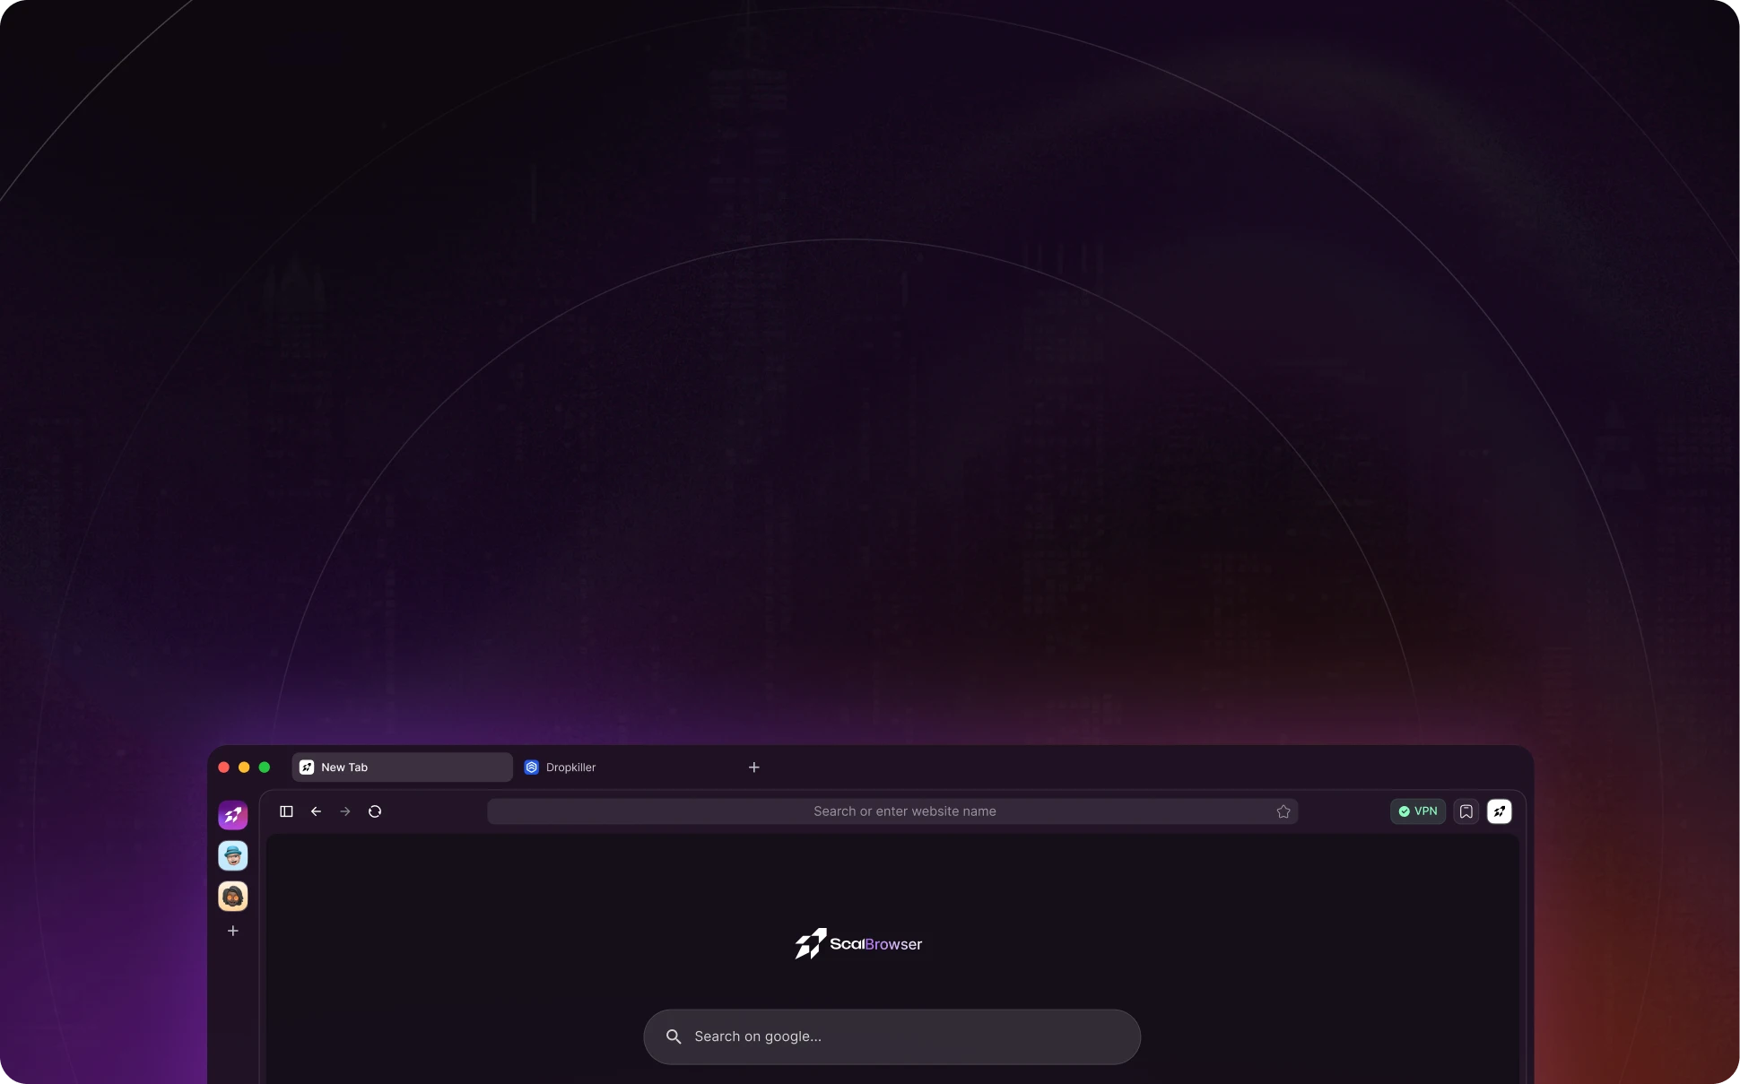The image size is (1740, 1084).
Task: Reload the page with refresh icon
Action: pos(375,811)
